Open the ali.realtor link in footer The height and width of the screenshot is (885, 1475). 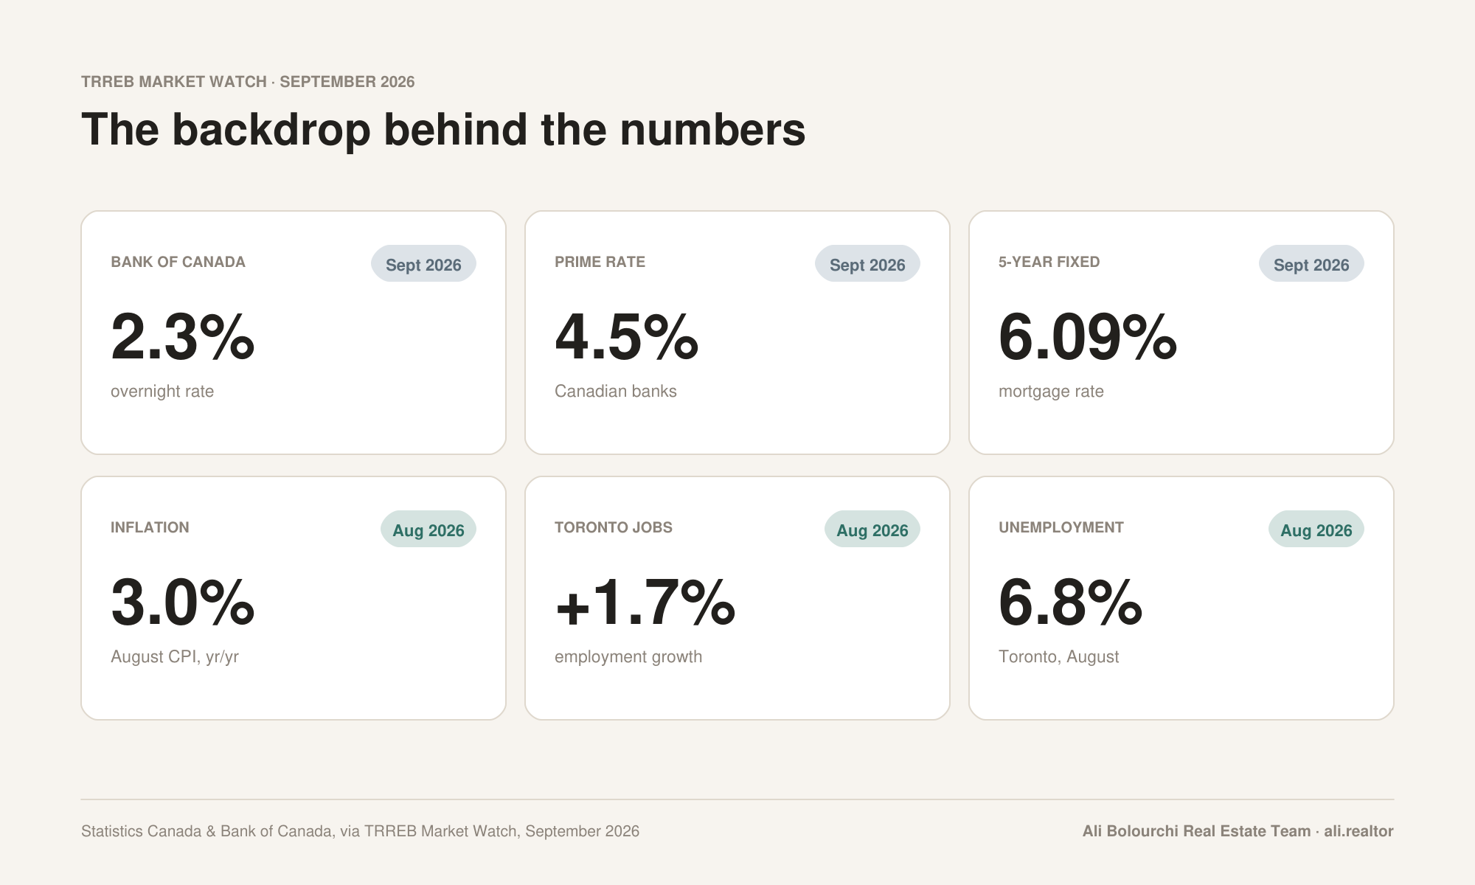coord(1358,831)
